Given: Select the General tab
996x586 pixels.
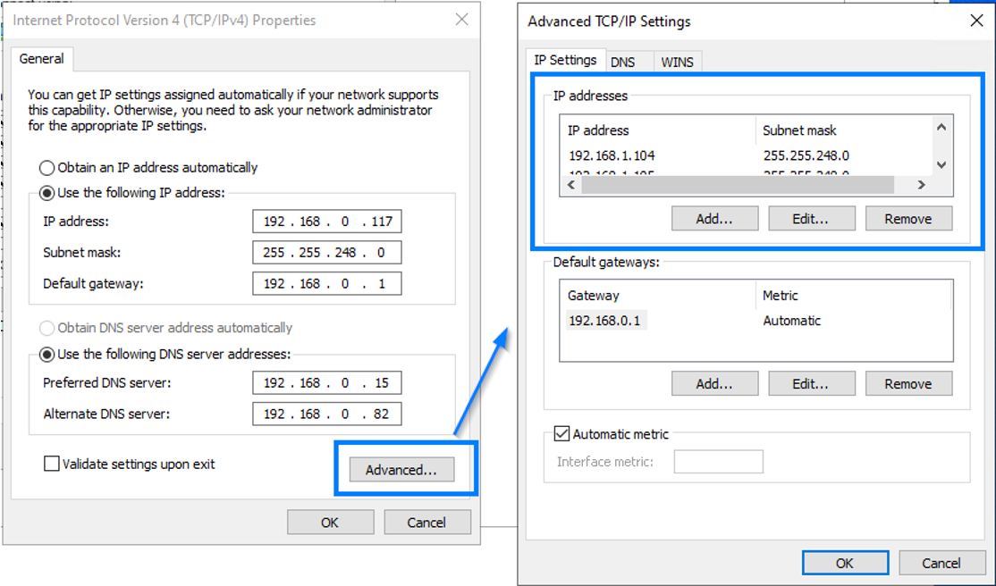Looking at the screenshot, I should (42, 59).
